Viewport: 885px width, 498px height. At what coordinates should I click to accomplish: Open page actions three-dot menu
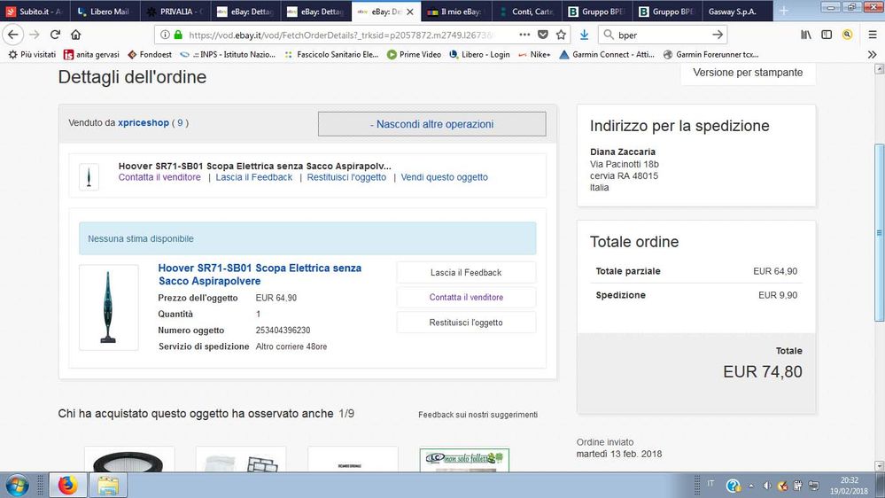tap(524, 35)
